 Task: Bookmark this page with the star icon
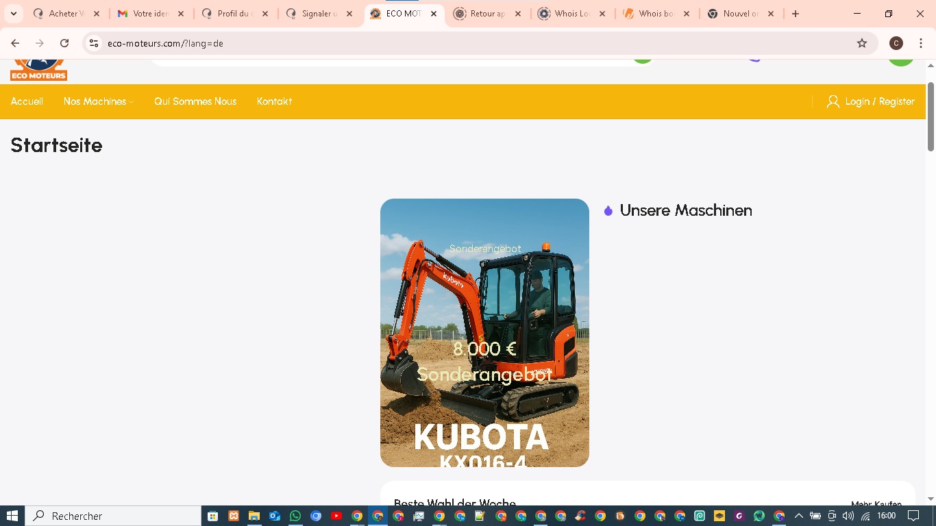(862, 43)
